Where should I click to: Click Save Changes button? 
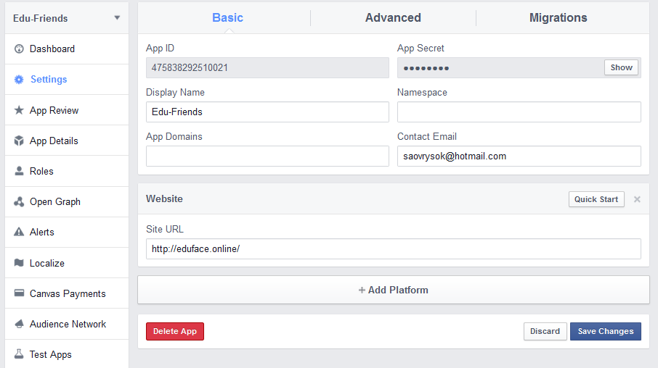click(606, 331)
